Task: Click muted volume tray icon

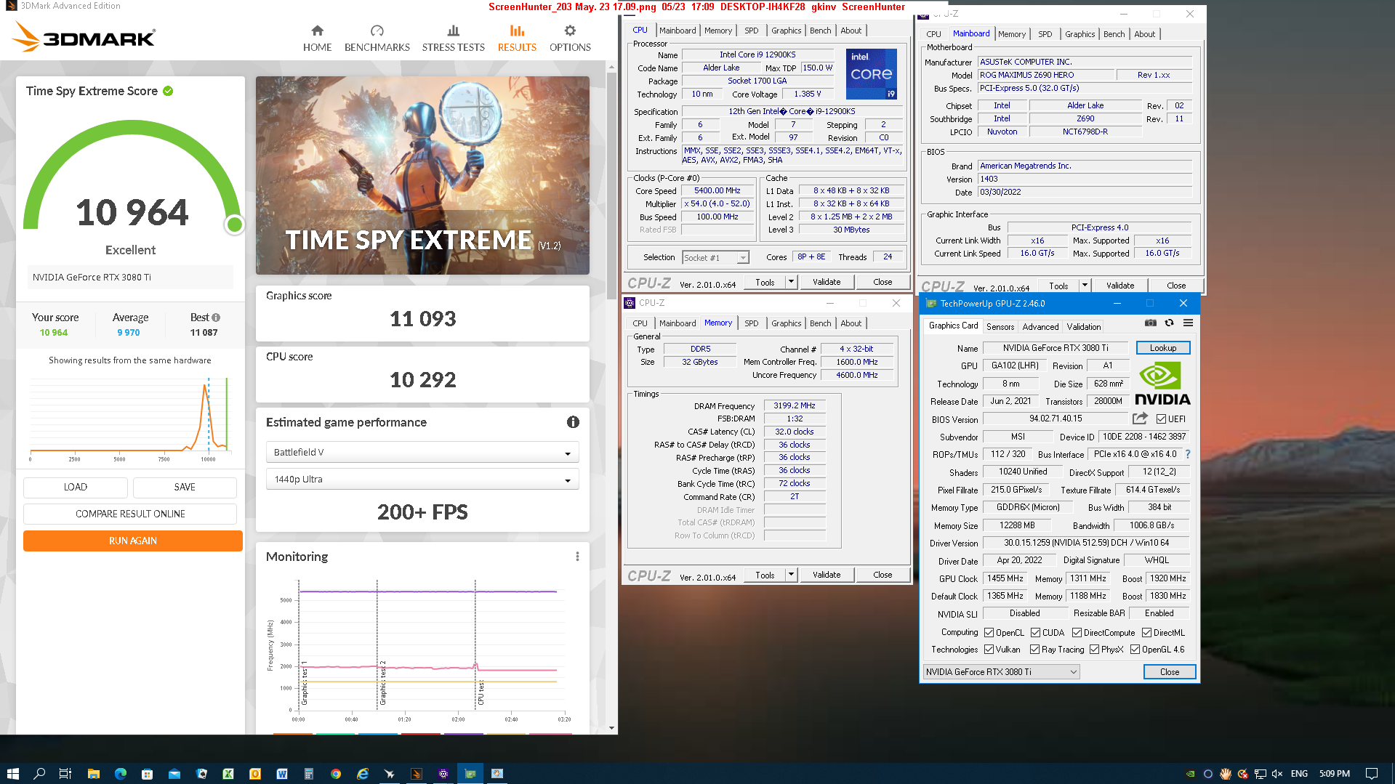Action: point(1277,774)
